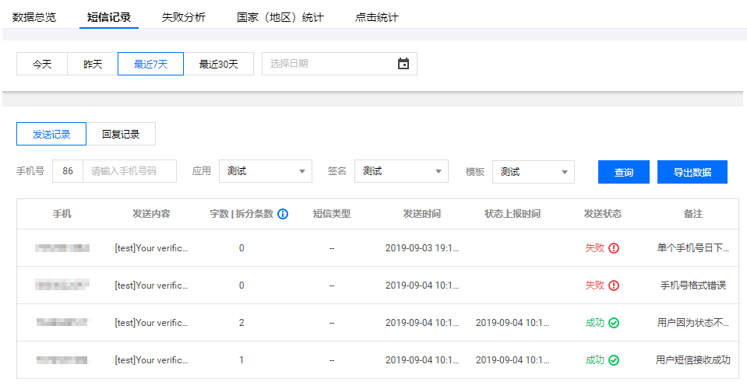The height and width of the screenshot is (389, 747).
Task: Click failure icon beside 手机号格式错误 row
Action: click(x=614, y=286)
